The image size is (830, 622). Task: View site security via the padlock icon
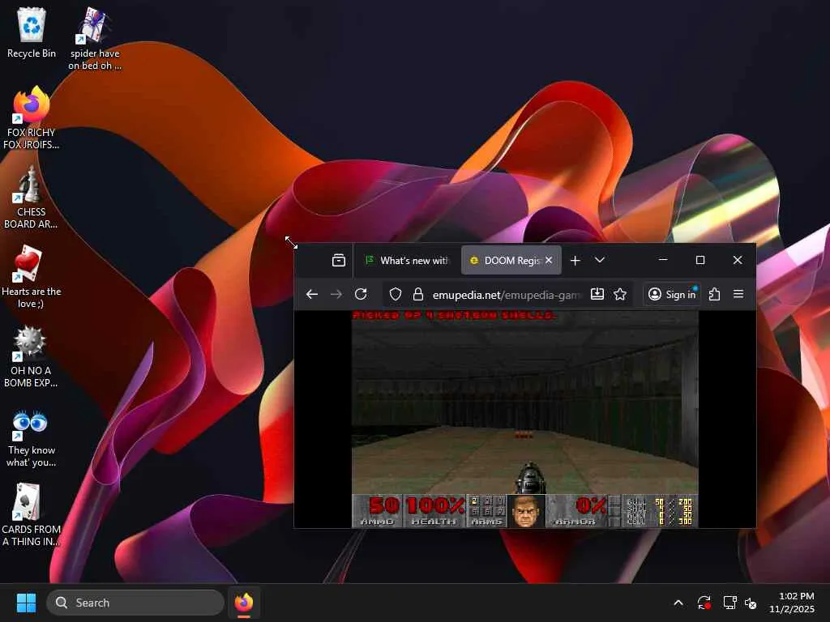[x=418, y=294]
